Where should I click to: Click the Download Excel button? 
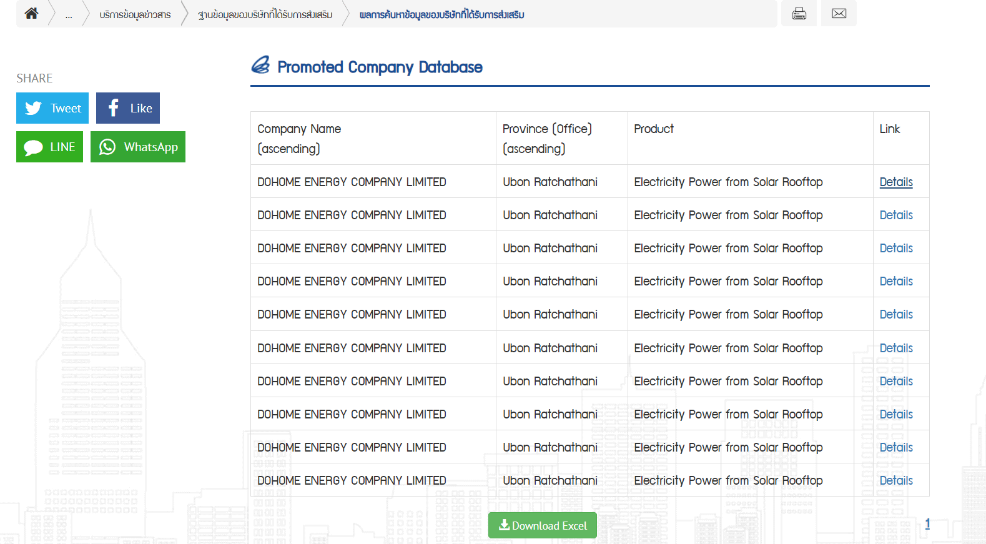click(542, 525)
